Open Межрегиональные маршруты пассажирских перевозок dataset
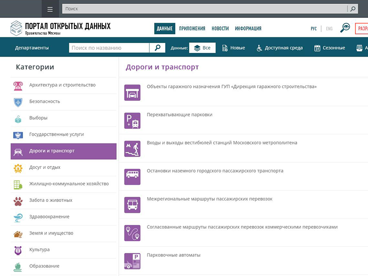Screen dimensions: 368x276 [x=209, y=199]
